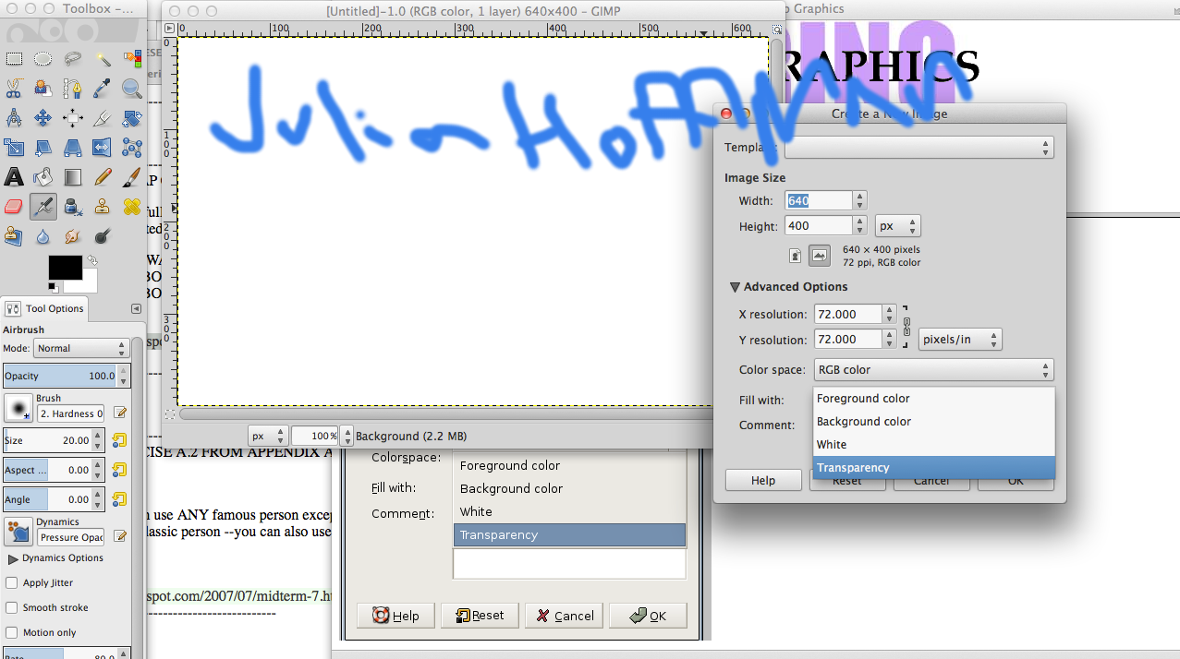The height and width of the screenshot is (659, 1180).
Task: Select the Zoom magnifier tool
Action: (x=132, y=89)
